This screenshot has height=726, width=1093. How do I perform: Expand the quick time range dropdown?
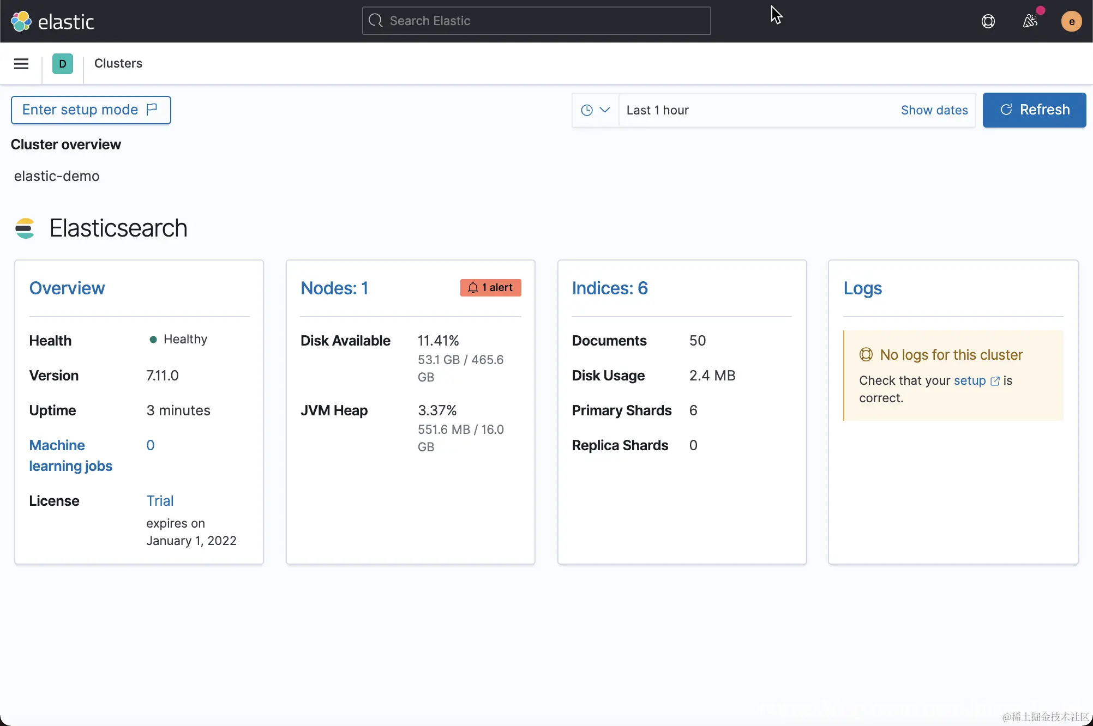point(595,110)
